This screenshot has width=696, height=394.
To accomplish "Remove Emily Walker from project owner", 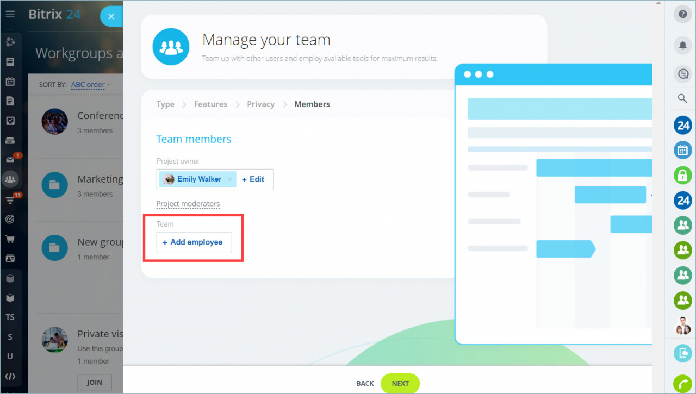I will [x=229, y=179].
